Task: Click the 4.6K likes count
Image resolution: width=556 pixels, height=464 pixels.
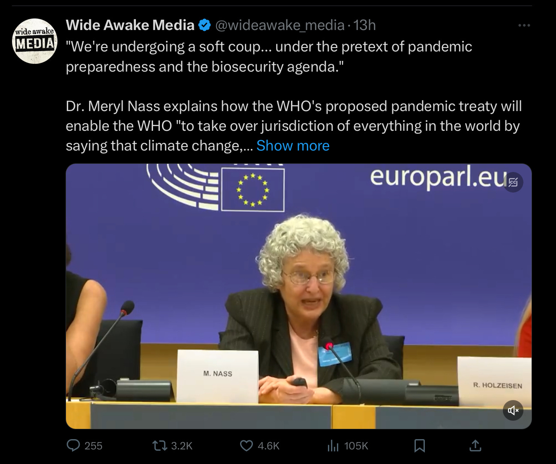Action: click(268, 446)
